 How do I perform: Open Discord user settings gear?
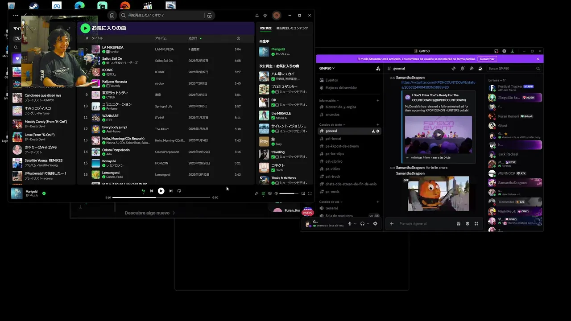click(x=375, y=223)
